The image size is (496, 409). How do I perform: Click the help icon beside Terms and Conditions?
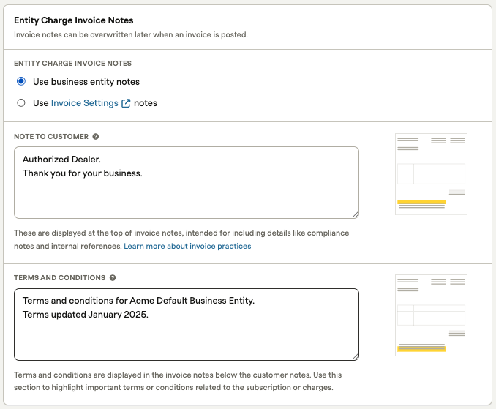coord(113,278)
